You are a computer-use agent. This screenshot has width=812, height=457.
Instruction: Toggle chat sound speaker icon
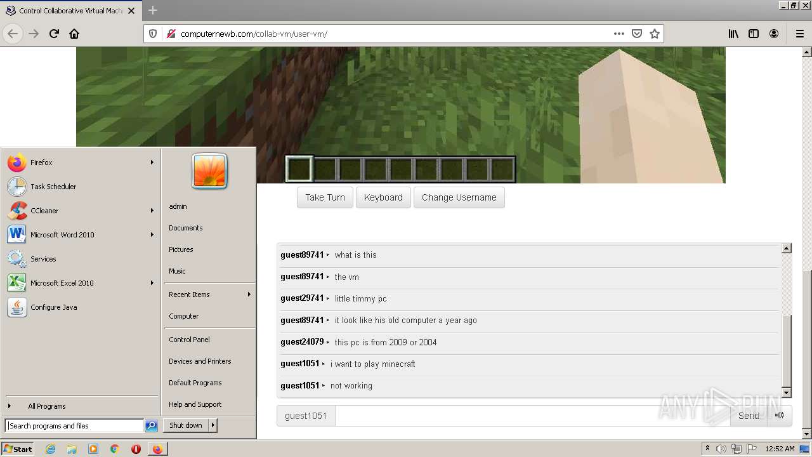pos(780,416)
